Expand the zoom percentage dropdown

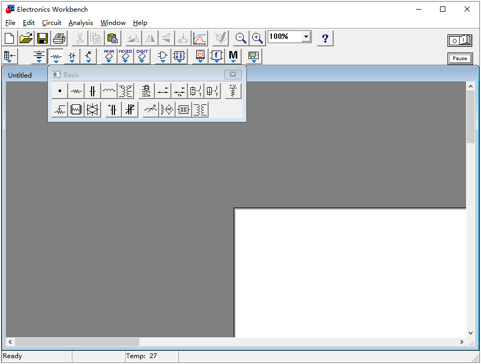[x=306, y=37]
